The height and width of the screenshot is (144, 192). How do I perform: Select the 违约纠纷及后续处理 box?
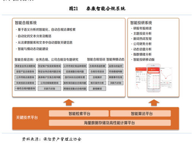tap(75, 77)
